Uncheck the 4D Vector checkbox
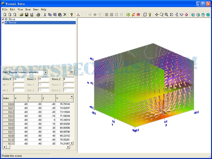 point(3,23)
